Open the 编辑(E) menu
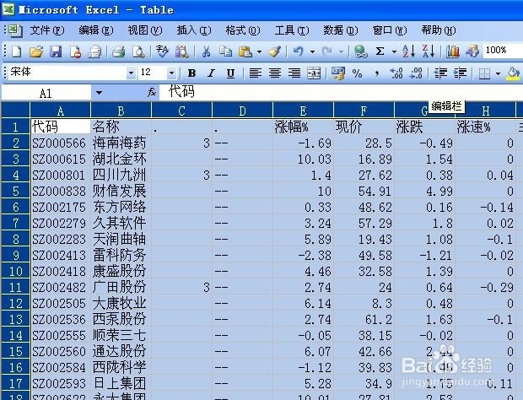 (95, 30)
